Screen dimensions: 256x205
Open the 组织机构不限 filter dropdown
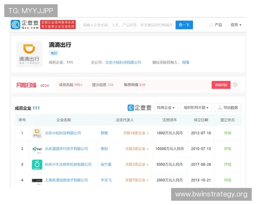(196, 108)
